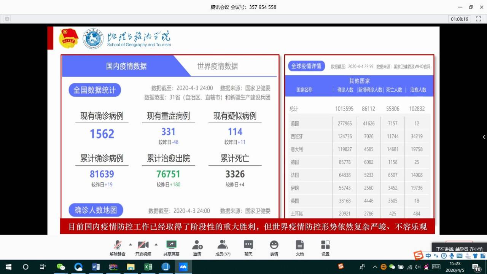This screenshot has width=487, height=274.
Task: Select the 世界疫情数据 tab in slide
Action: [x=217, y=66]
